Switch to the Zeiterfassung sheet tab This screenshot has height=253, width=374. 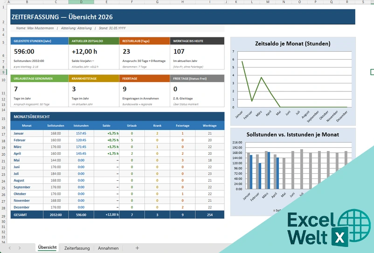coord(77,248)
